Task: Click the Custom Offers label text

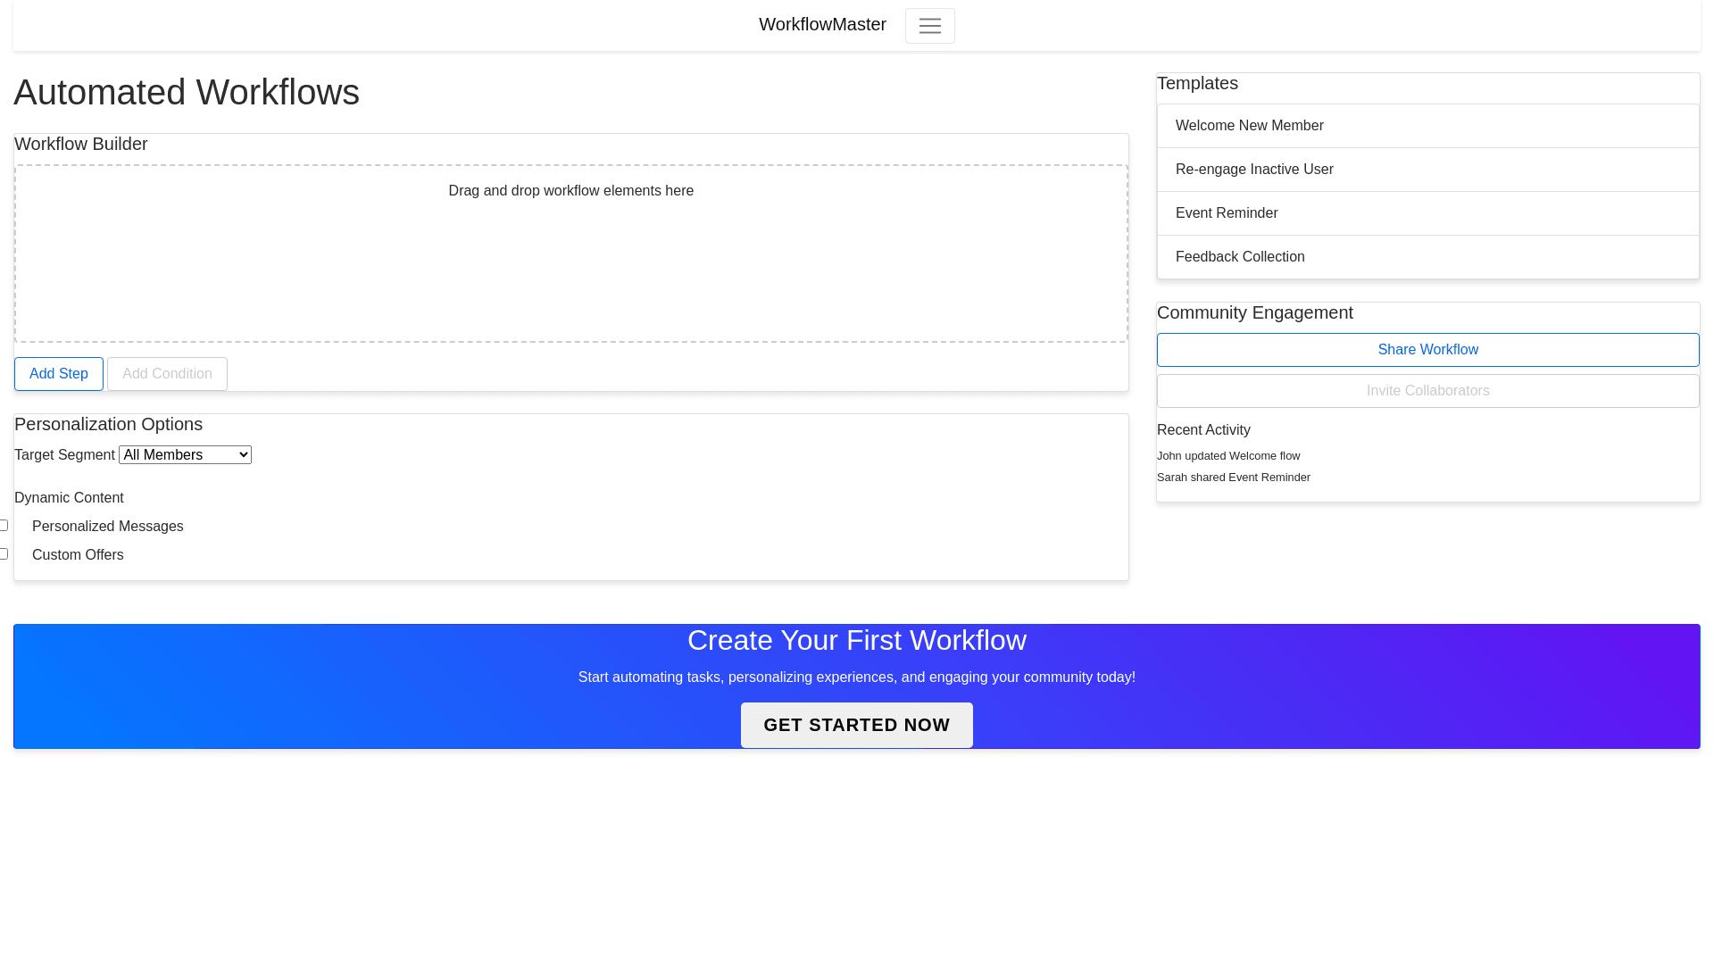Action: pyautogui.click(x=79, y=555)
